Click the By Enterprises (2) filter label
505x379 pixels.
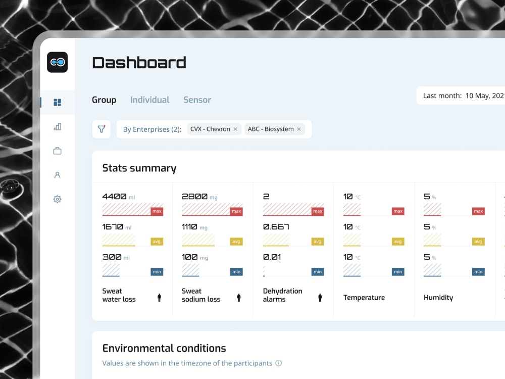point(152,129)
